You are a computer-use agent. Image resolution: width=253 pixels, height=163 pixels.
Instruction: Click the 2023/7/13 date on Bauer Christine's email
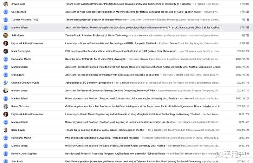coord(243,106)
